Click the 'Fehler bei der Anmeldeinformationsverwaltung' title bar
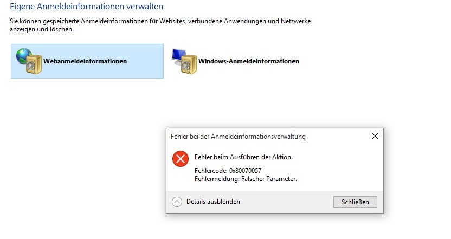Viewport: 451px width, 239px height. click(x=238, y=137)
